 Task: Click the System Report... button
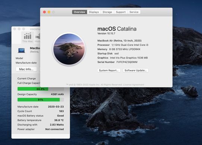point(109,70)
